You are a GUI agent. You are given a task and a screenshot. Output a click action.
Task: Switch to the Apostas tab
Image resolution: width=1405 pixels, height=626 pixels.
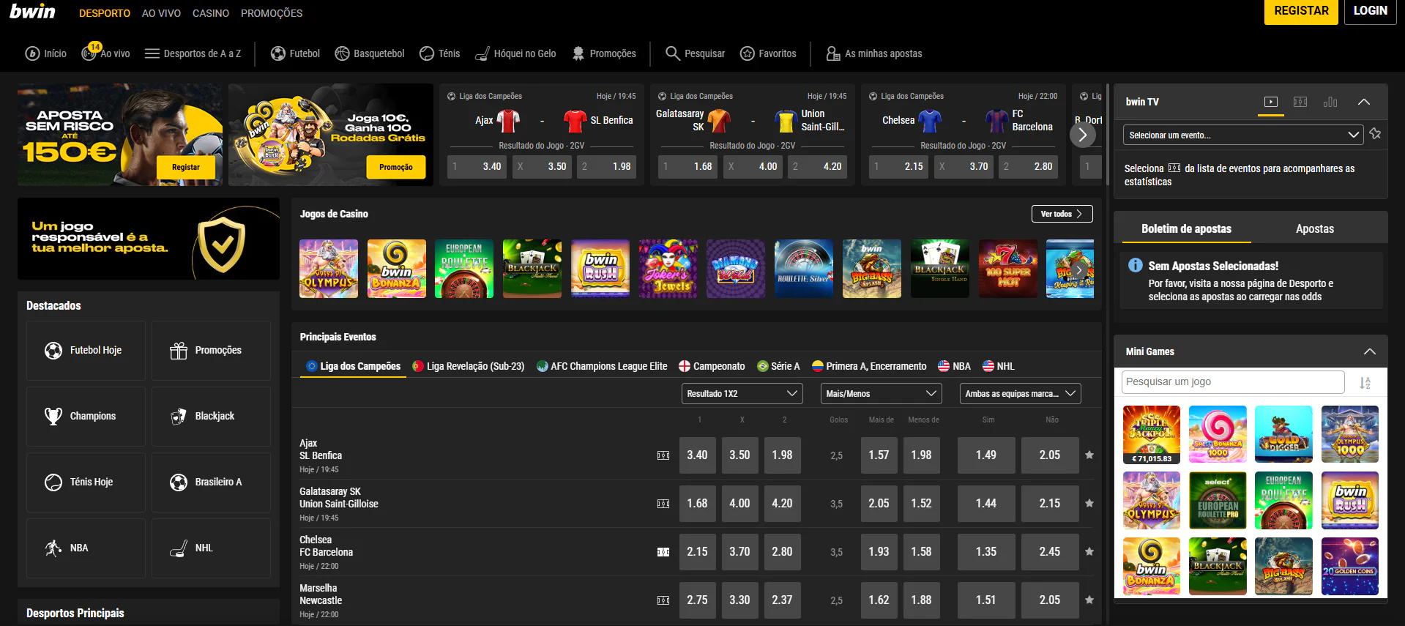click(x=1314, y=229)
